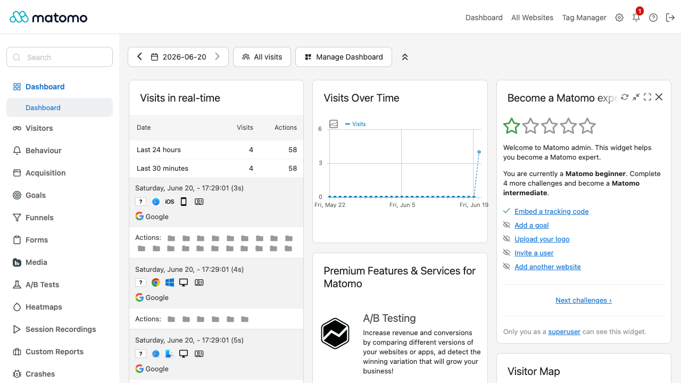
Task: Click the Windows icon in second visit
Action: coord(170,282)
